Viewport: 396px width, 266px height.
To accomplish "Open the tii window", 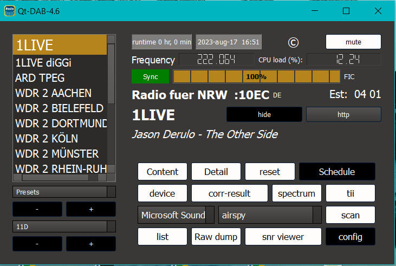I will point(350,193).
